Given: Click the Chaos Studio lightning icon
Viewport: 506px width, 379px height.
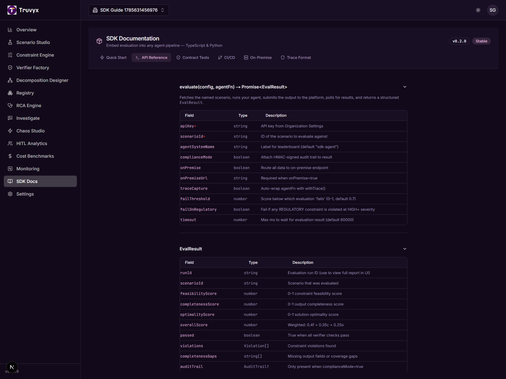Looking at the screenshot, I should click(10, 131).
